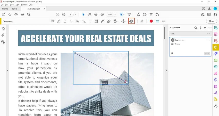
Task: Open comments list options menu
Action: point(209,28)
